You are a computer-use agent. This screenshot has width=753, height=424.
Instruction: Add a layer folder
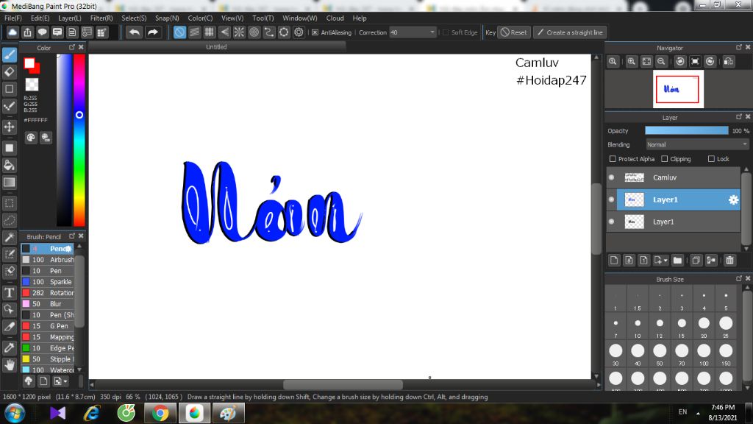677,260
